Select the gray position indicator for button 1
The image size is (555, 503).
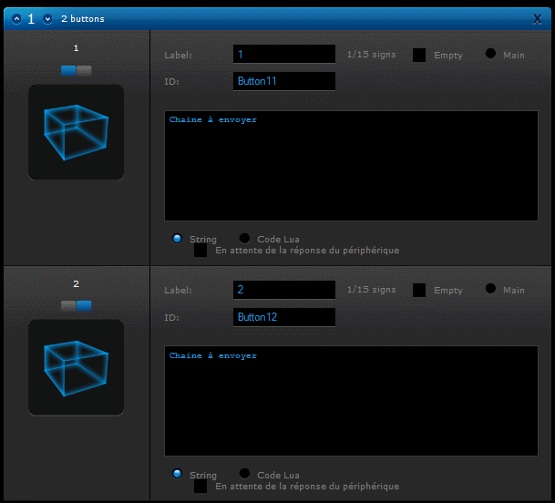84,70
